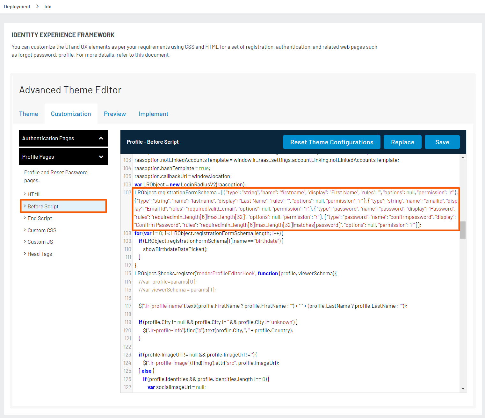Select Before Script in sidebar
Viewport: 485px width, 418px height.
click(x=43, y=206)
